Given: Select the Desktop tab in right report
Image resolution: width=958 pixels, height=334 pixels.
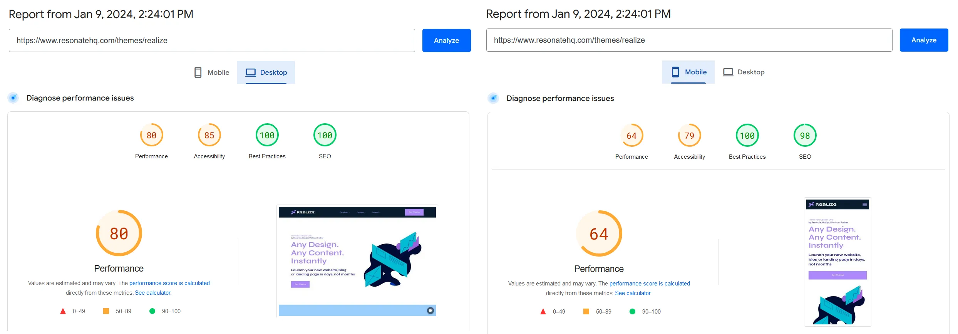Looking at the screenshot, I should [x=744, y=72].
